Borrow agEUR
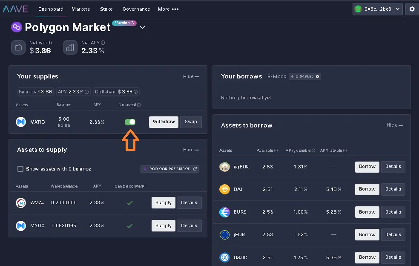 point(367,167)
